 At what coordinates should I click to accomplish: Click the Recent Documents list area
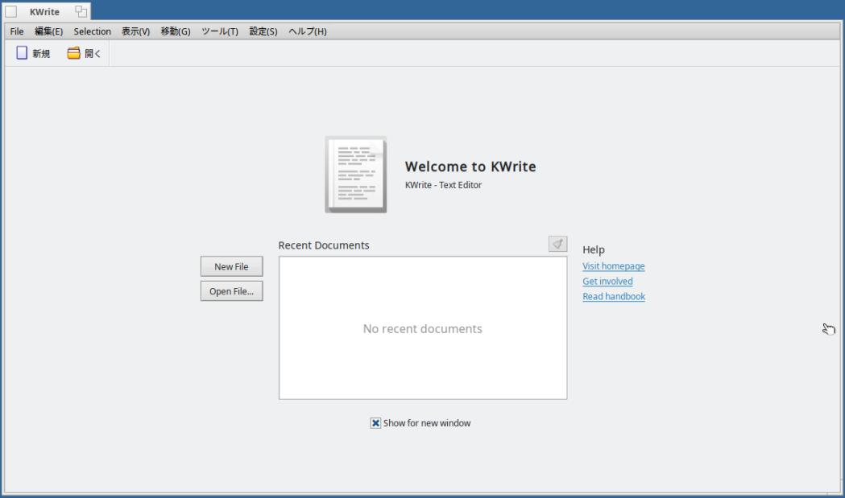pyautogui.click(x=423, y=328)
